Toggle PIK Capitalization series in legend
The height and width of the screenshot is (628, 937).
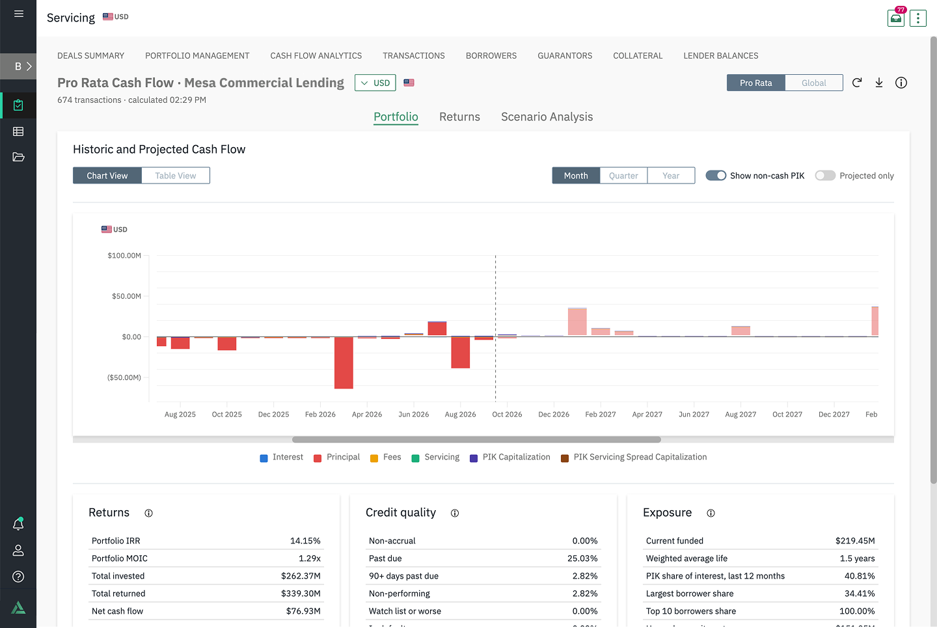click(510, 457)
